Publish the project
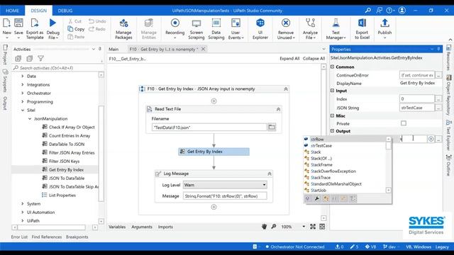This screenshot has height=255, width=454. (384, 28)
